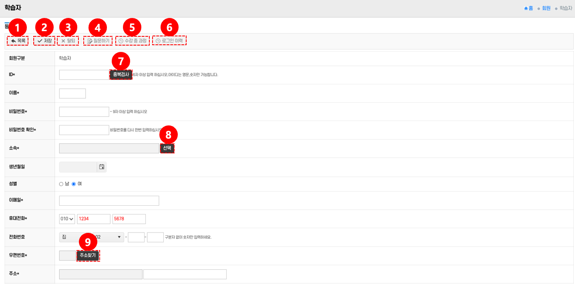The image size is (575, 284).
Task: Select the 남 (male) radio button
Action: [61, 184]
